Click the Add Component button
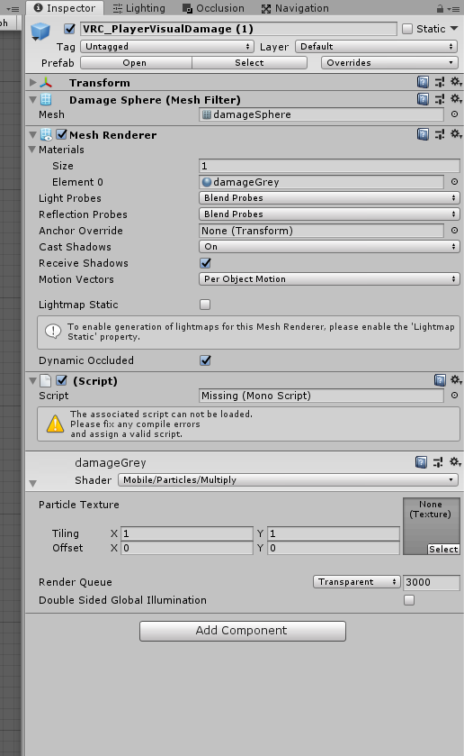464x756 pixels. (243, 631)
